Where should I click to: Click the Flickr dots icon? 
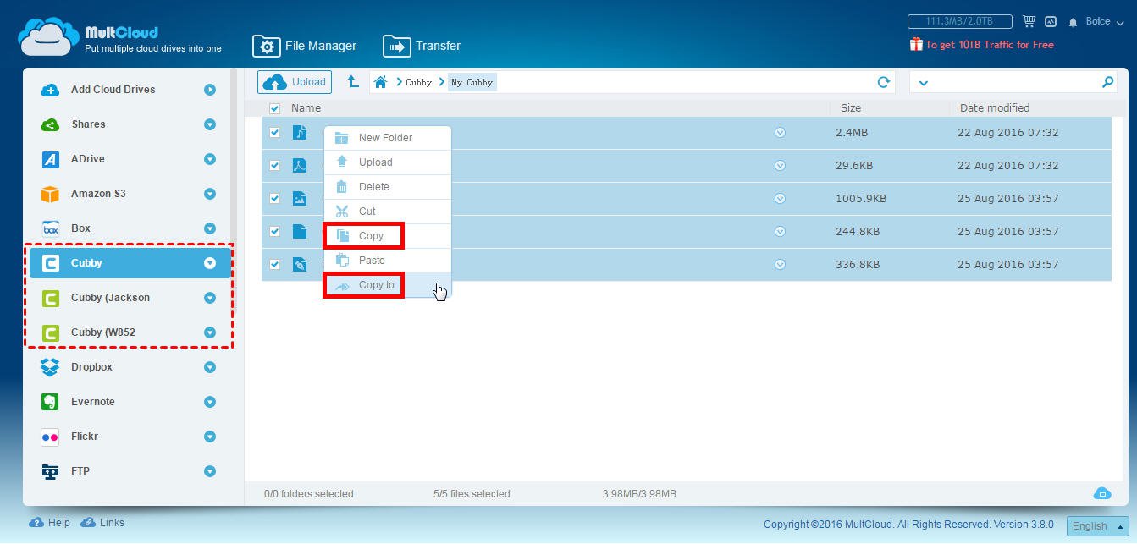(51, 437)
